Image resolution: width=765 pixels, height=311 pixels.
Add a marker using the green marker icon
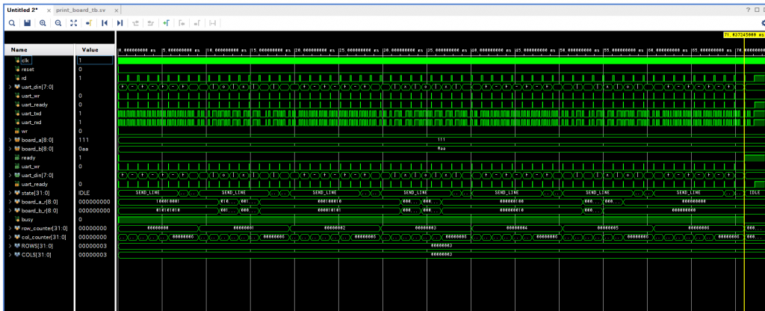click(x=167, y=24)
